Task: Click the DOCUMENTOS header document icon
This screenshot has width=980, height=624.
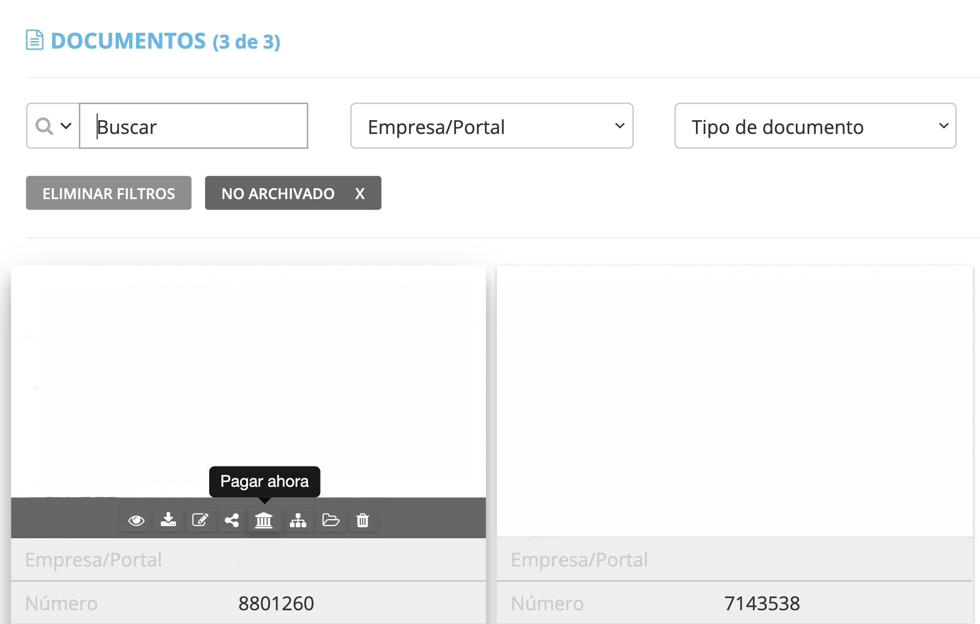Action: pos(34,40)
